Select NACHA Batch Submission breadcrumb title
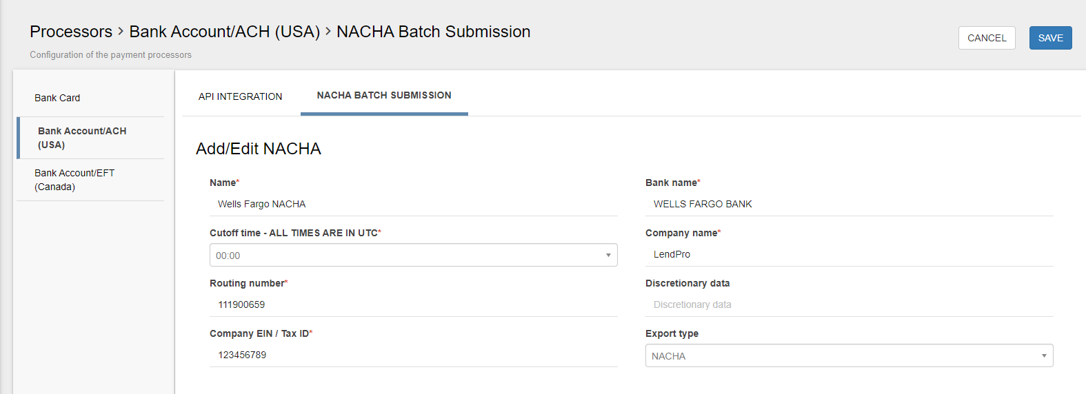 tap(434, 32)
